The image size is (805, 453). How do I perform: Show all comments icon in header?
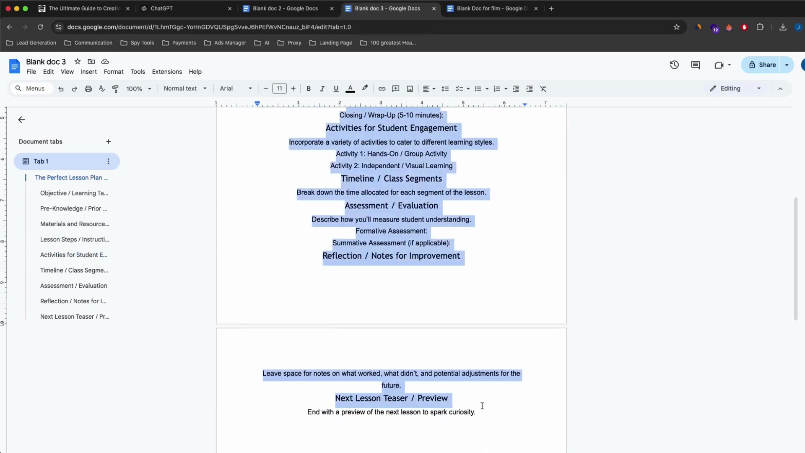(x=696, y=65)
